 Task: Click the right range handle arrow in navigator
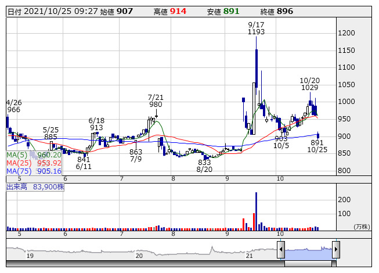pyautogui.click(x=335, y=250)
